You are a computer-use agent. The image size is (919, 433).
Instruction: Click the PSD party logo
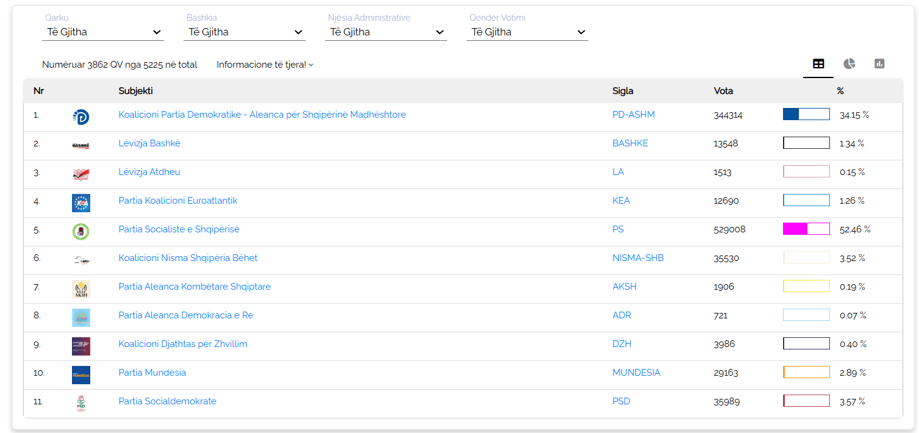point(80,404)
